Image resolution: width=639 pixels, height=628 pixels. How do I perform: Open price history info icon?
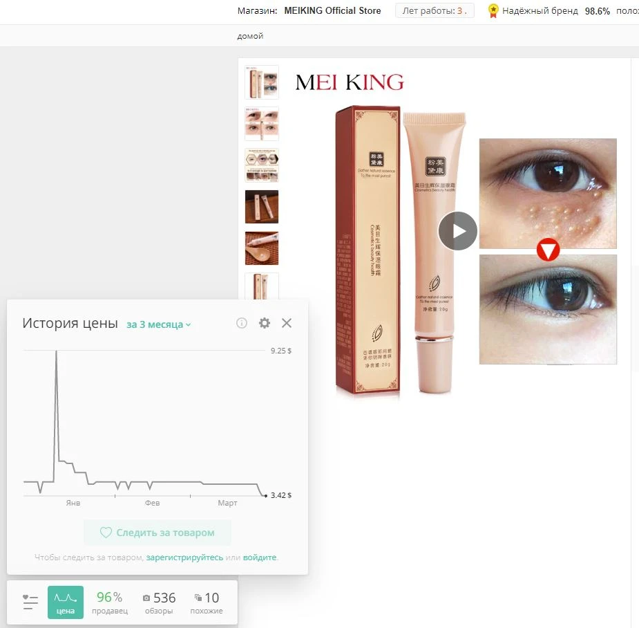(x=242, y=323)
